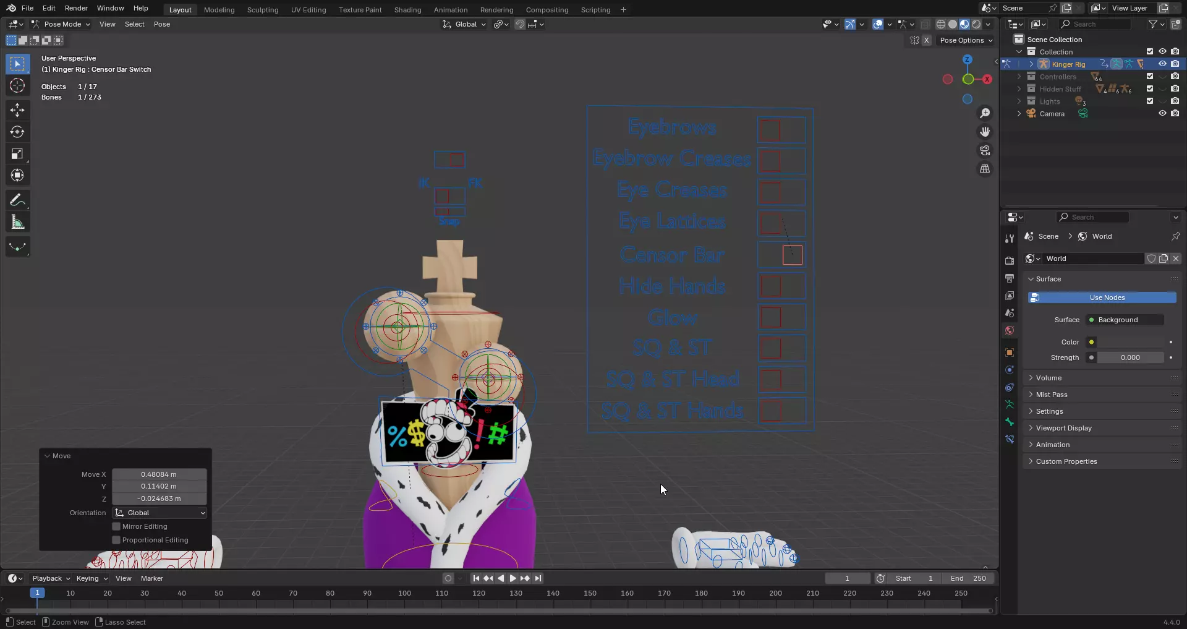Image resolution: width=1187 pixels, height=629 pixels.
Task: Open the Bone properties tab
Action: (1010, 422)
